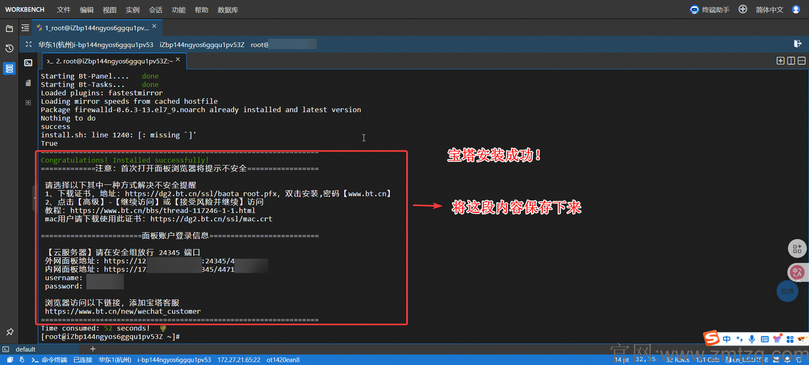The width and height of the screenshot is (809, 365).
Task: Click the 已连接 connection status
Action: [x=83, y=360]
